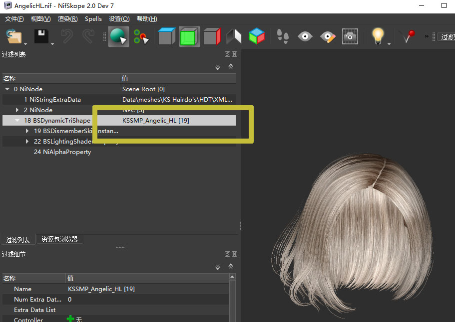The width and height of the screenshot is (455, 322).
Task: Open the Load file dropdown arrow
Action: click(x=25, y=44)
